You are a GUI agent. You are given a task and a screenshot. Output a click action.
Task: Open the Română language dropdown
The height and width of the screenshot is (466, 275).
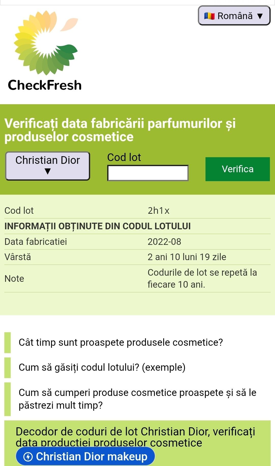234,16
